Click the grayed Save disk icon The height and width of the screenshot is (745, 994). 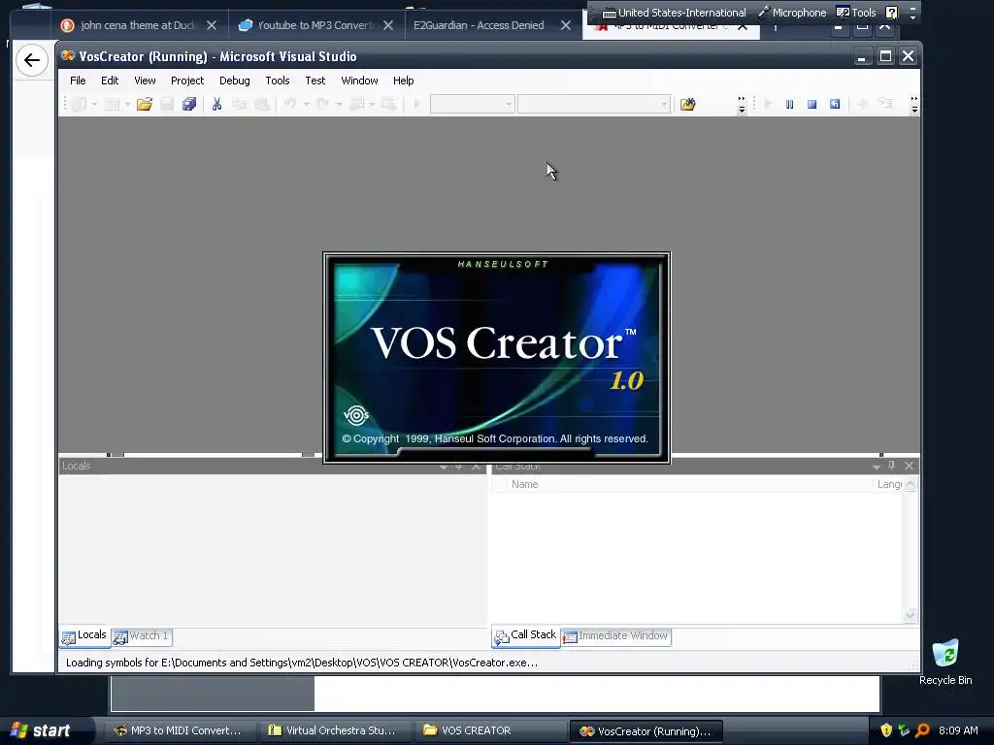click(167, 104)
